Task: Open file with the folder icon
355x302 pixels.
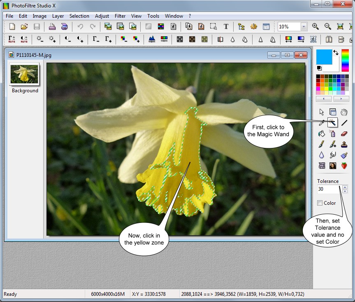Action: point(24,26)
